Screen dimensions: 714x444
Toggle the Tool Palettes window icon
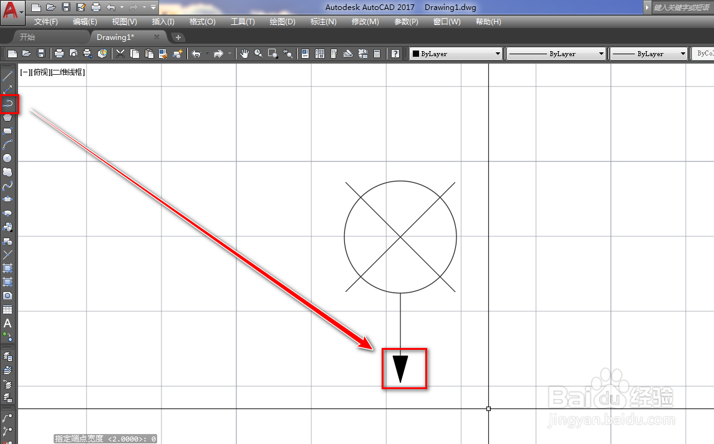click(334, 54)
